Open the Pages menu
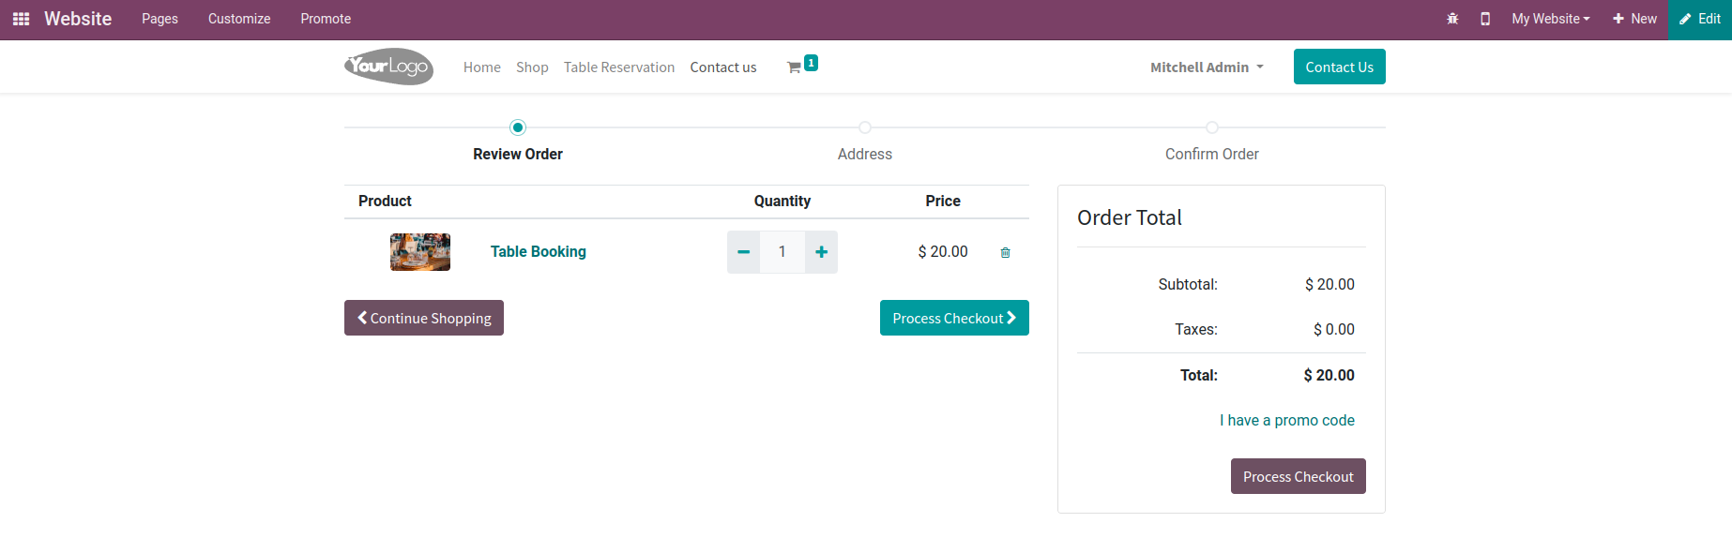1732x538 pixels. pos(160,19)
